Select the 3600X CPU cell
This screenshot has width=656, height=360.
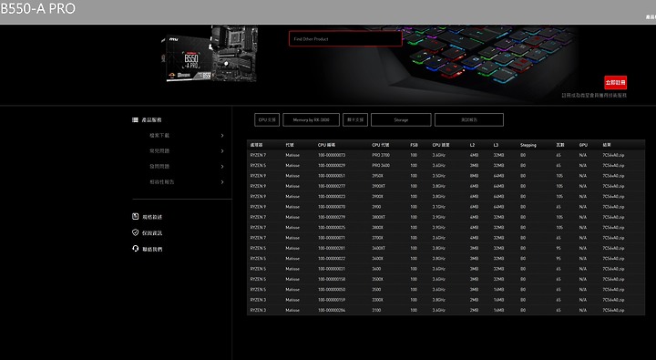click(377, 258)
